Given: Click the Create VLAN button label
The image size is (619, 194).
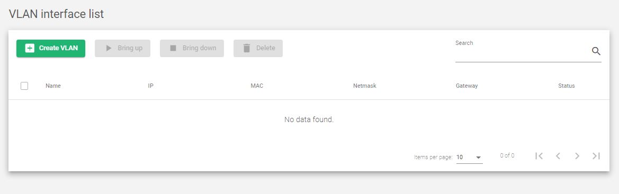Looking at the screenshot, I should pyautogui.click(x=58, y=48).
